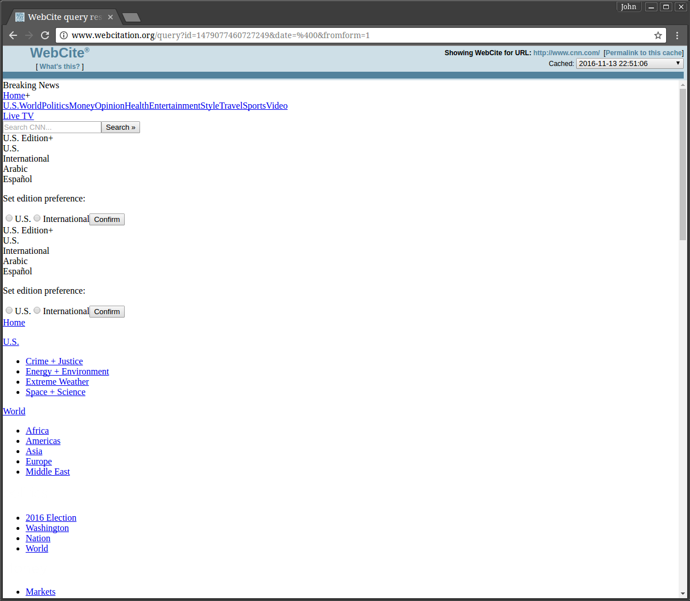This screenshot has width=690, height=601.
Task: Select the second International radio button
Action: click(37, 310)
